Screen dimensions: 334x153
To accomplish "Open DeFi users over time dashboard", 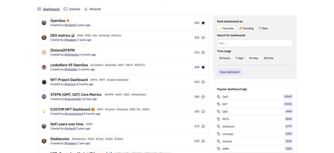I will [x=67, y=124].
